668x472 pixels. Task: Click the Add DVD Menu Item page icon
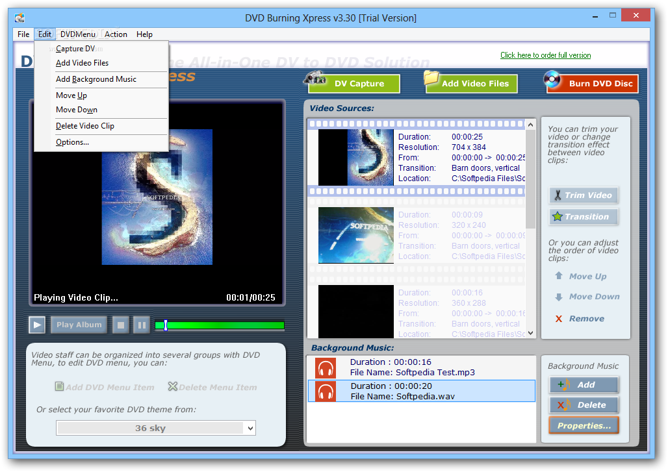coord(59,386)
